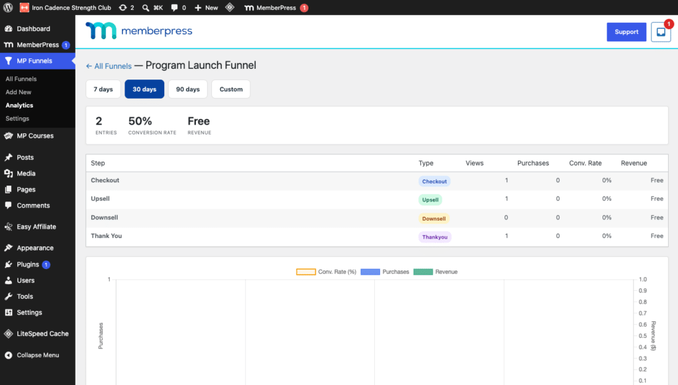Choose the Custom date range
678x385 pixels.
[x=231, y=89]
